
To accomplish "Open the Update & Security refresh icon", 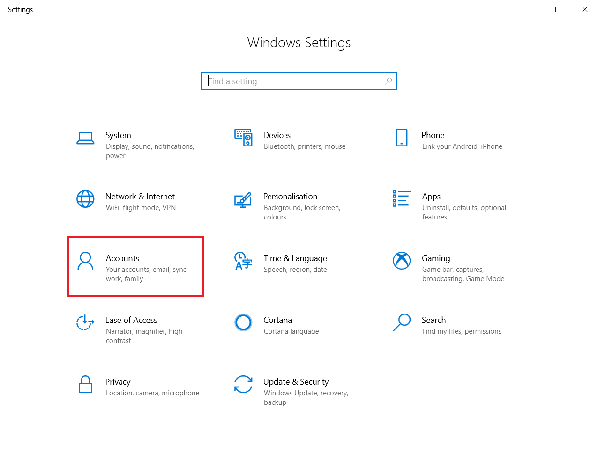I will (243, 384).
